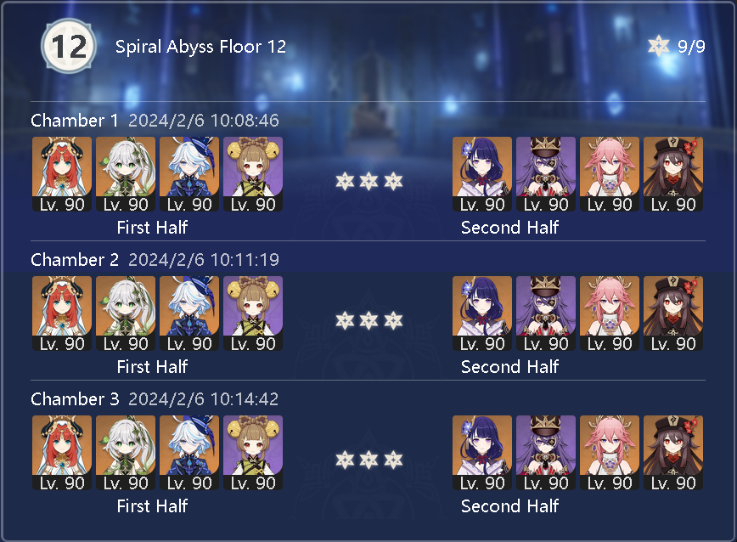Click the three stars for Chamber 2
This screenshot has height=542, width=737.
pyautogui.click(x=369, y=320)
